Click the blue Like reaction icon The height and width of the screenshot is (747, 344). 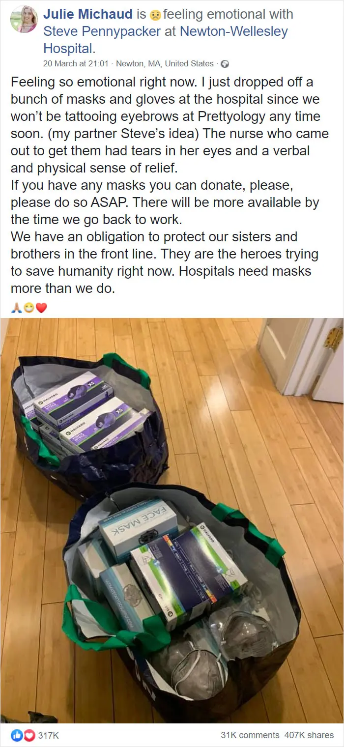coord(17,735)
